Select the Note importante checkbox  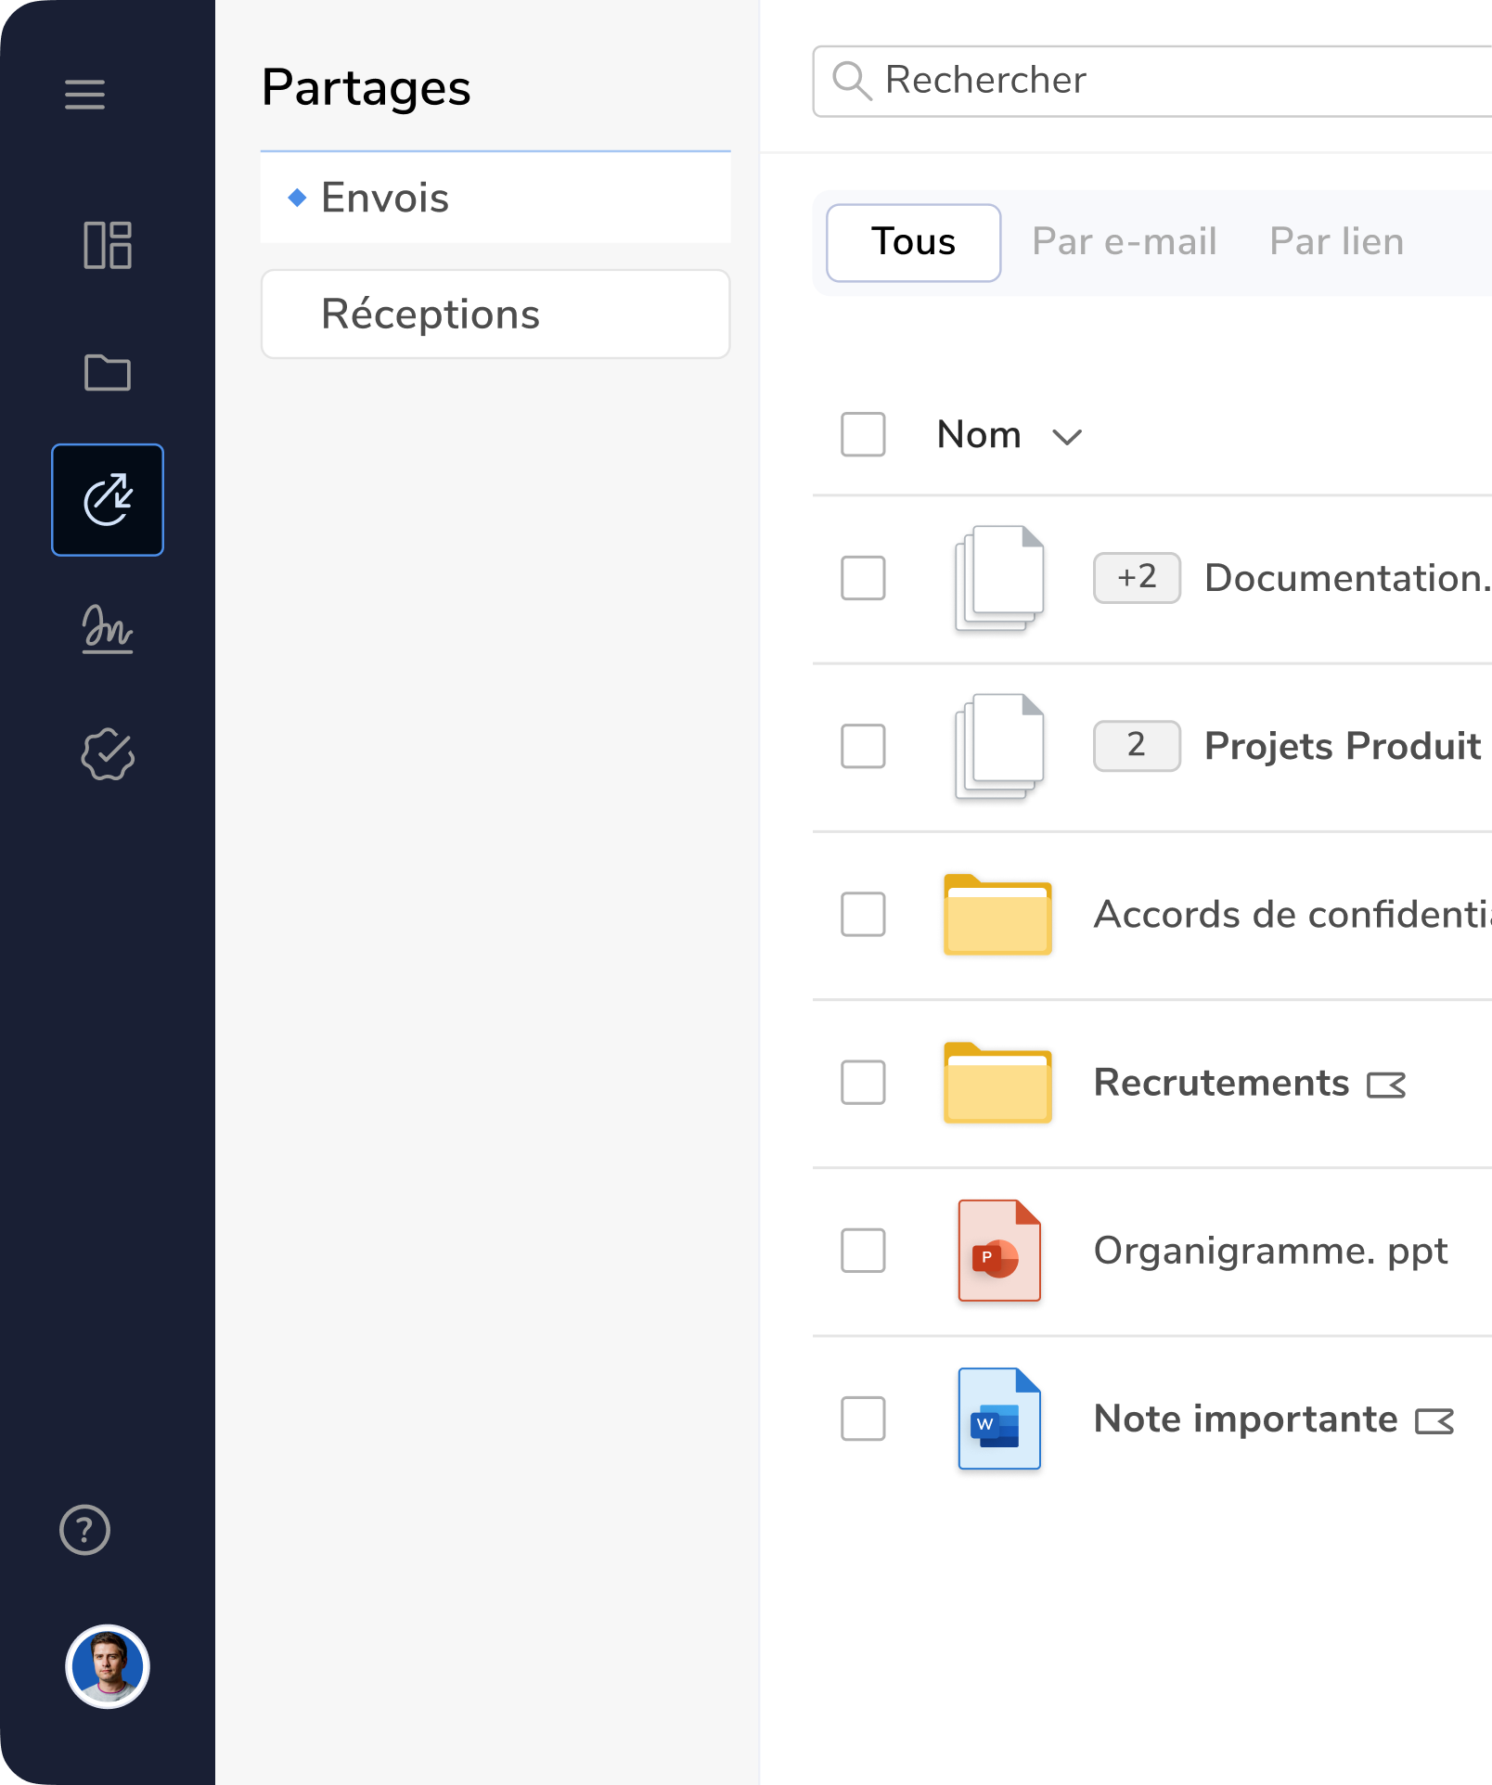pos(863,1419)
